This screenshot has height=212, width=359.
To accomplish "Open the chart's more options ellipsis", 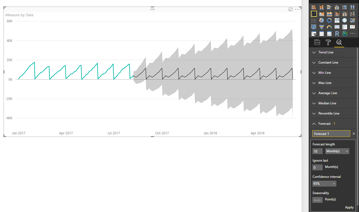I will point(297,9).
